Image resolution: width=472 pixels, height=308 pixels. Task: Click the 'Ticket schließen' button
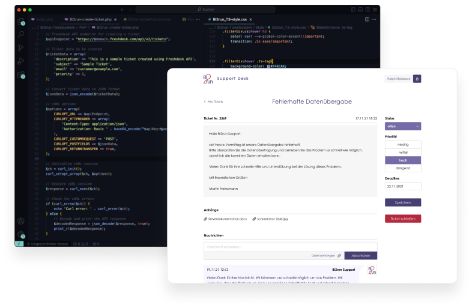click(x=403, y=219)
